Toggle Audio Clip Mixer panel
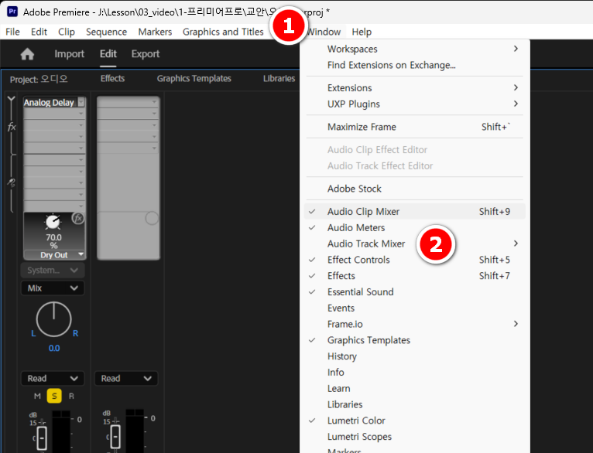593x453 pixels. (414, 211)
